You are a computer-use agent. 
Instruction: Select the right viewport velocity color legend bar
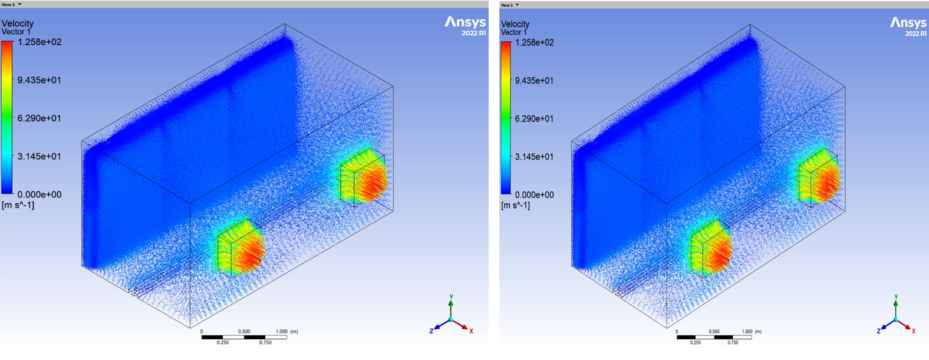[x=506, y=118]
